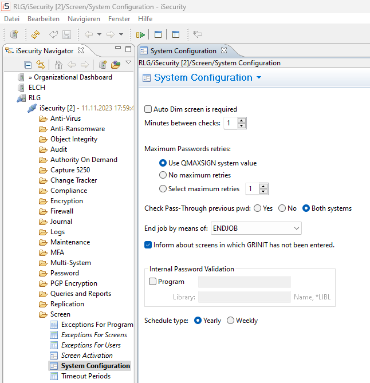Click the back navigation arrow in main toolbar

coord(89,34)
